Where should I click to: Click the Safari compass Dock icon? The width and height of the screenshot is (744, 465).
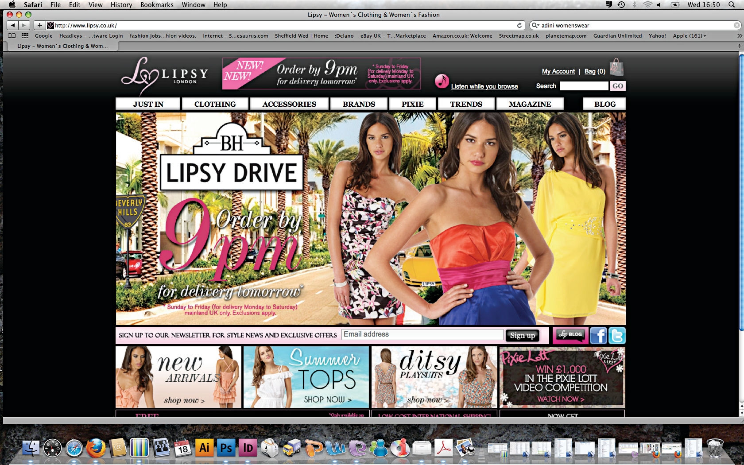74,448
